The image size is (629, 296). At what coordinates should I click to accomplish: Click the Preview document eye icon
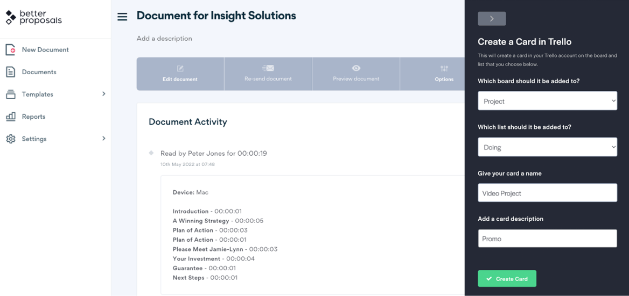(356, 68)
